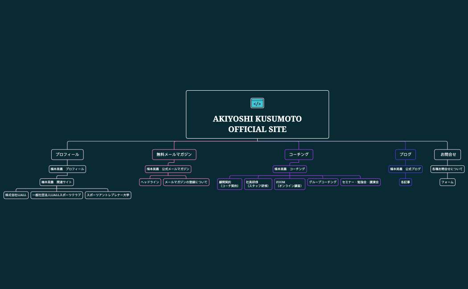Select the 無料メールマガジン branch node
468x289 pixels.
(174, 155)
